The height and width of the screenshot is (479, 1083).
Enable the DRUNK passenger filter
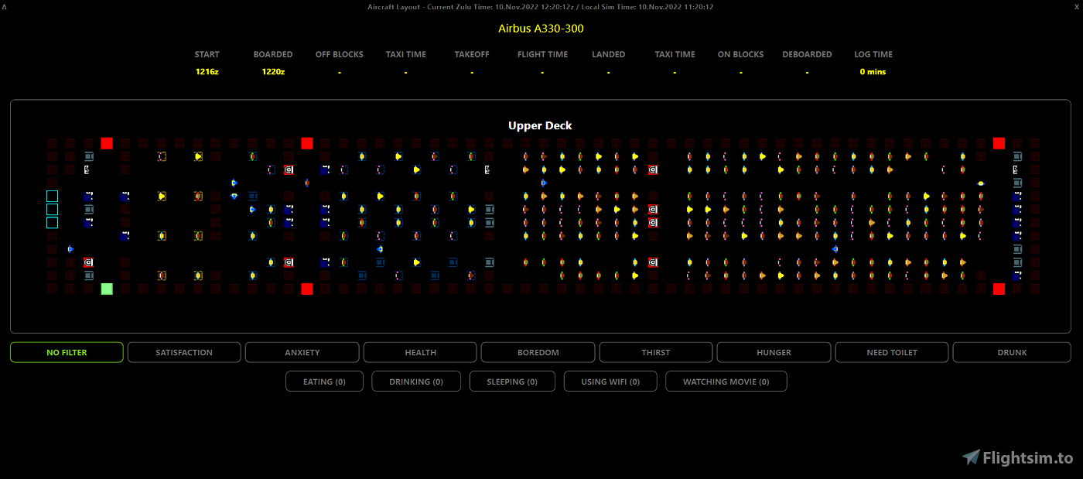[x=1011, y=352]
